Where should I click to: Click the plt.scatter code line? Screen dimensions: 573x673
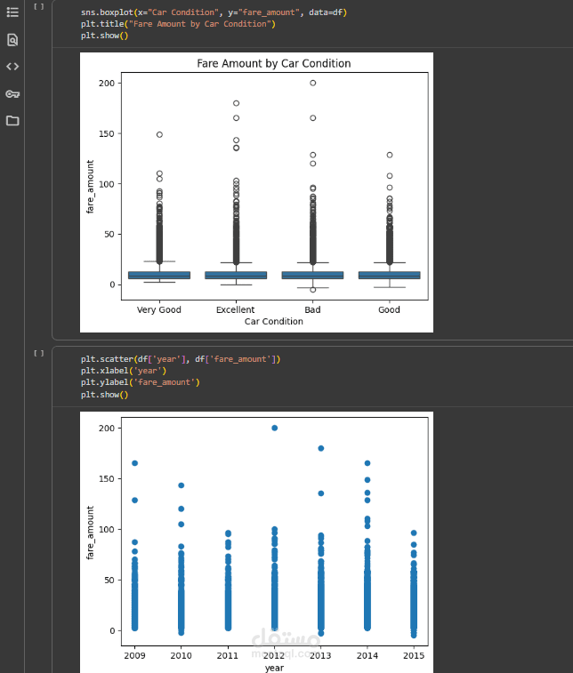(x=181, y=359)
